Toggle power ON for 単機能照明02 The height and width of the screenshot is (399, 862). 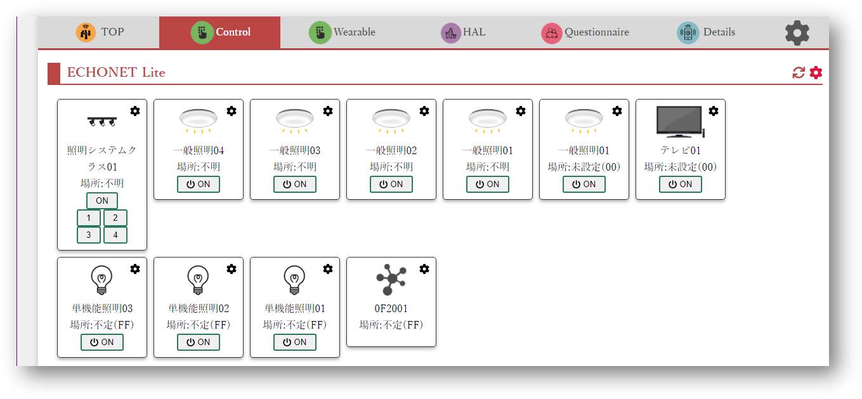click(x=199, y=342)
